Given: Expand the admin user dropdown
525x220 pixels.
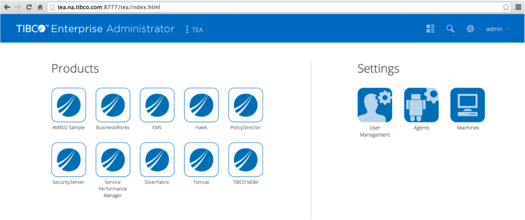Looking at the screenshot, I should pyautogui.click(x=498, y=29).
